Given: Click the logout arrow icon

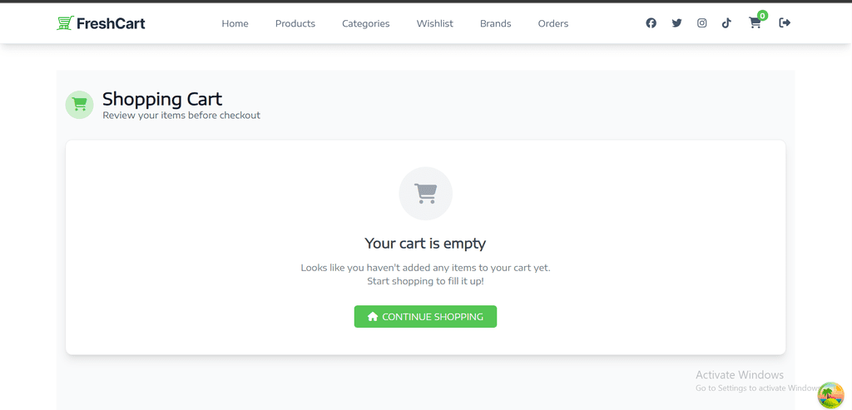Looking at the screenshot, I should coord(785,23).
